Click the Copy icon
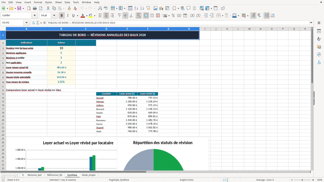 pos(54,8)
